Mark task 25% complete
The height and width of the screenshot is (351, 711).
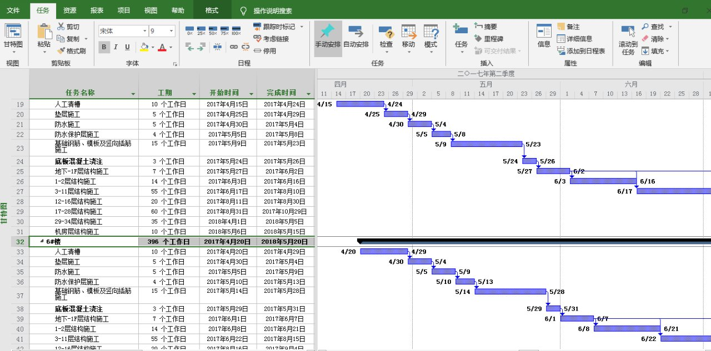201,30
